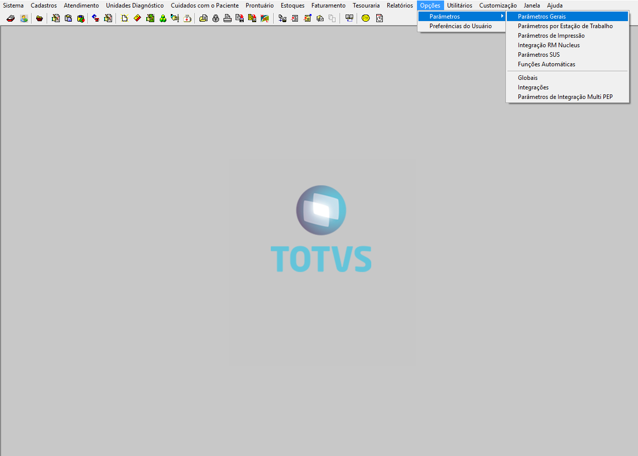Open the Prontuário menu
Image resolution: width=638 pixels, height=456 pixels.
260,6
